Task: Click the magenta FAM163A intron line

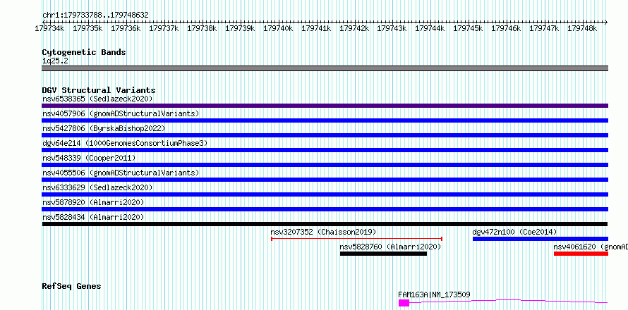Action: coord(509,301)
